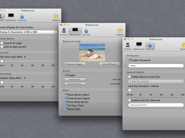Click the password field with dots
Screen dimensions: 185x138
pyautogui.click(x=156, y=66)
